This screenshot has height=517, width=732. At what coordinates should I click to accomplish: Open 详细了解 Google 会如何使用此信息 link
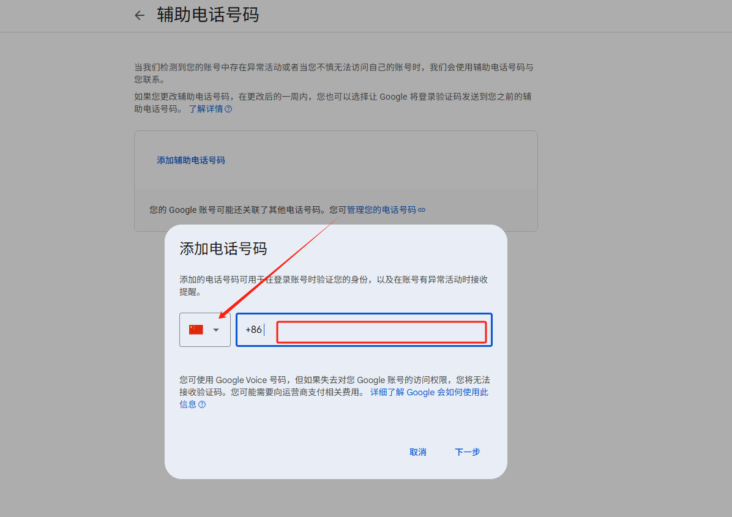point(428,392)
